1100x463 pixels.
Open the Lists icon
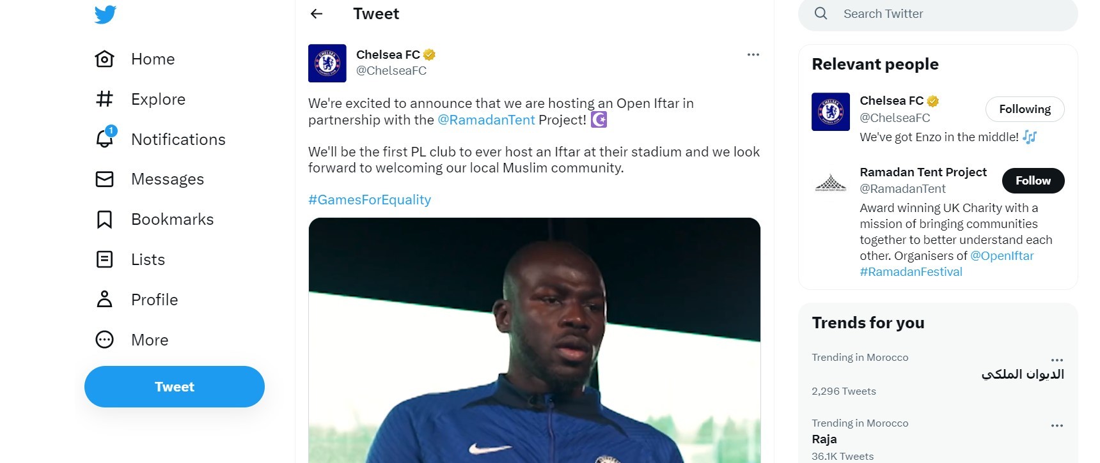click(104, 259)
